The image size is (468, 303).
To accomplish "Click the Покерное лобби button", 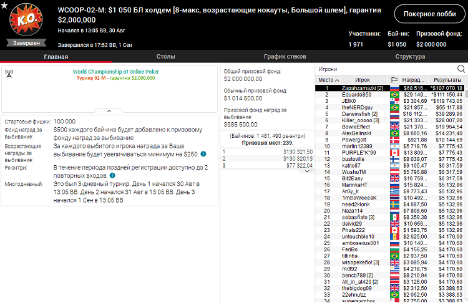I will pyautogui.click(x=429, y=14).
